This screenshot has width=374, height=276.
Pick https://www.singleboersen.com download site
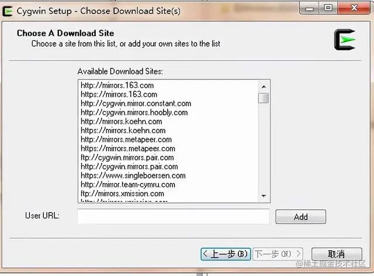[x=133, y=176]
